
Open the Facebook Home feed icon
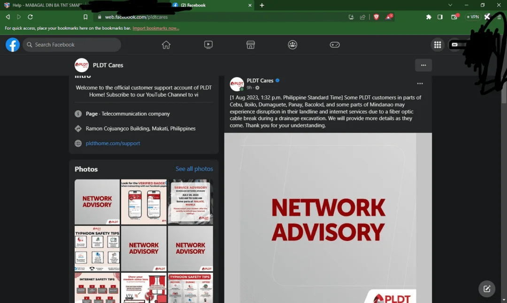click(166, 45)
